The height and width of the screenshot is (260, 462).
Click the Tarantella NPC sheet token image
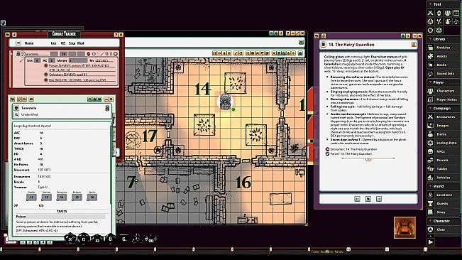coord(107,109)
